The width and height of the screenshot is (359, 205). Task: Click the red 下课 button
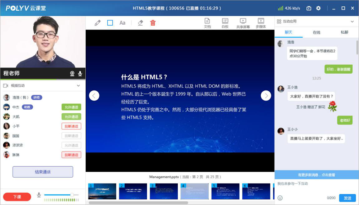coord(17,197)
